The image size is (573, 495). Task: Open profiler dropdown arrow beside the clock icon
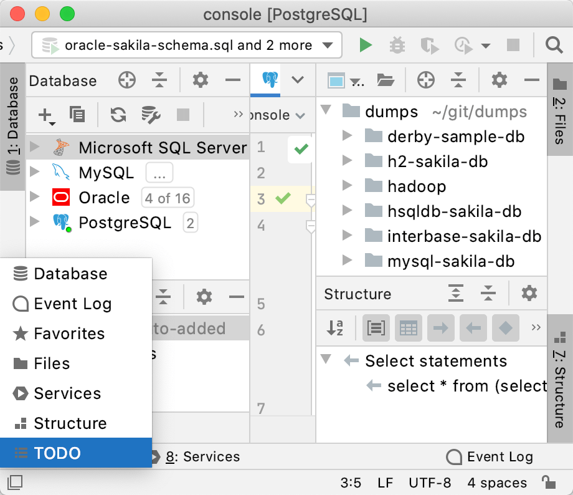[486, 46]
